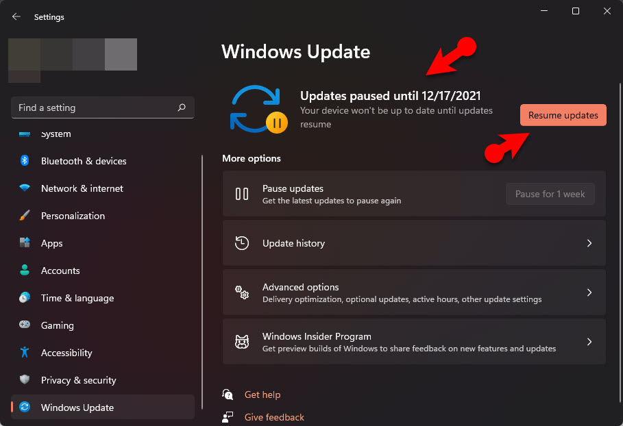Open the Update history row
623x426 pixels.
(x=414, y=243)
